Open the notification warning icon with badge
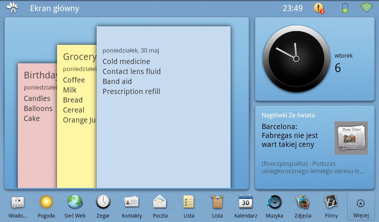The height and width of the screenshot is (222, 379). (319, 8)
